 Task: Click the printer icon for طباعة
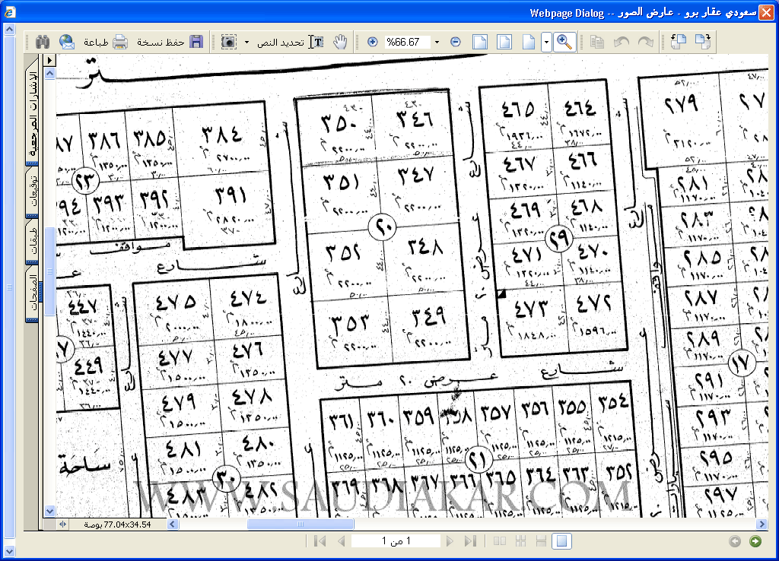(120, 42)
